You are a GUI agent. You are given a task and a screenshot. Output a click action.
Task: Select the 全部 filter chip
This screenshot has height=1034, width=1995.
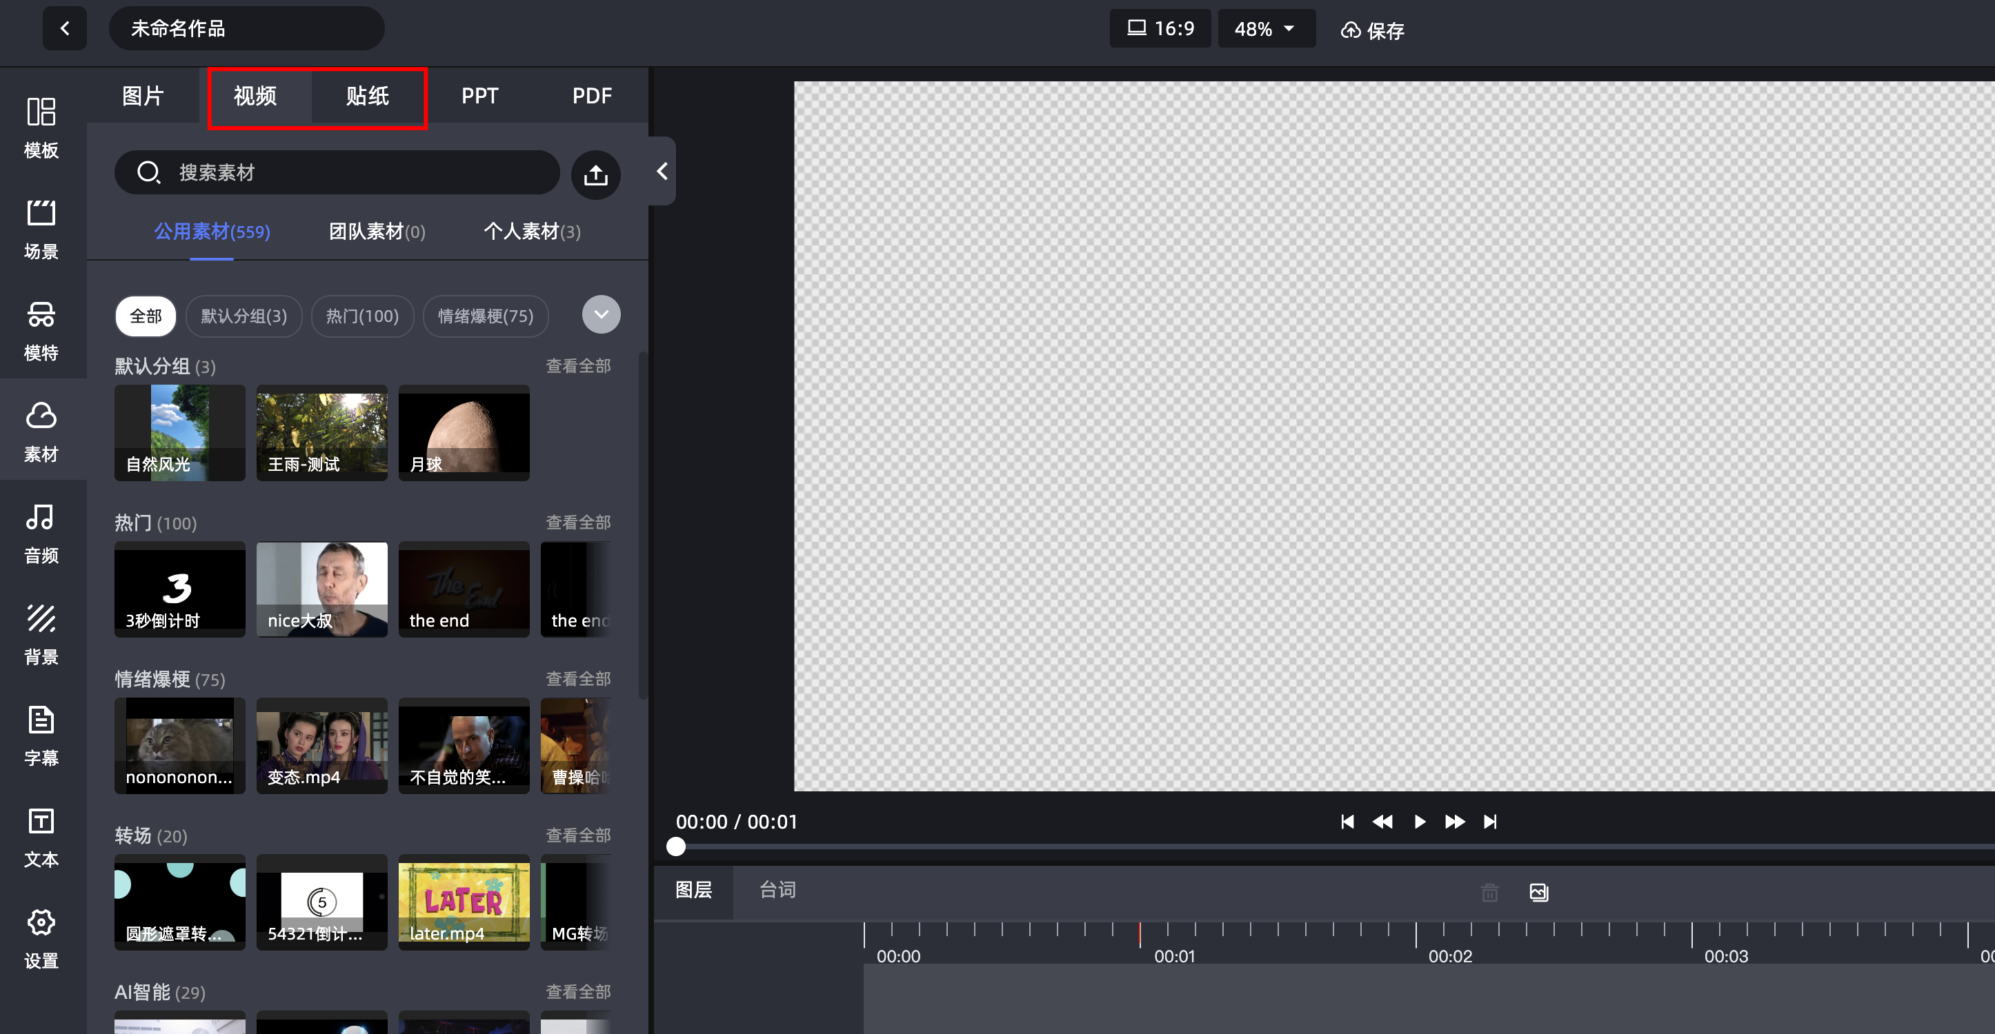click(x=146, y=316)
